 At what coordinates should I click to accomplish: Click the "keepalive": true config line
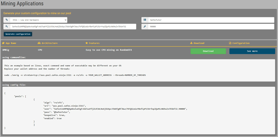tap(54, 115)
